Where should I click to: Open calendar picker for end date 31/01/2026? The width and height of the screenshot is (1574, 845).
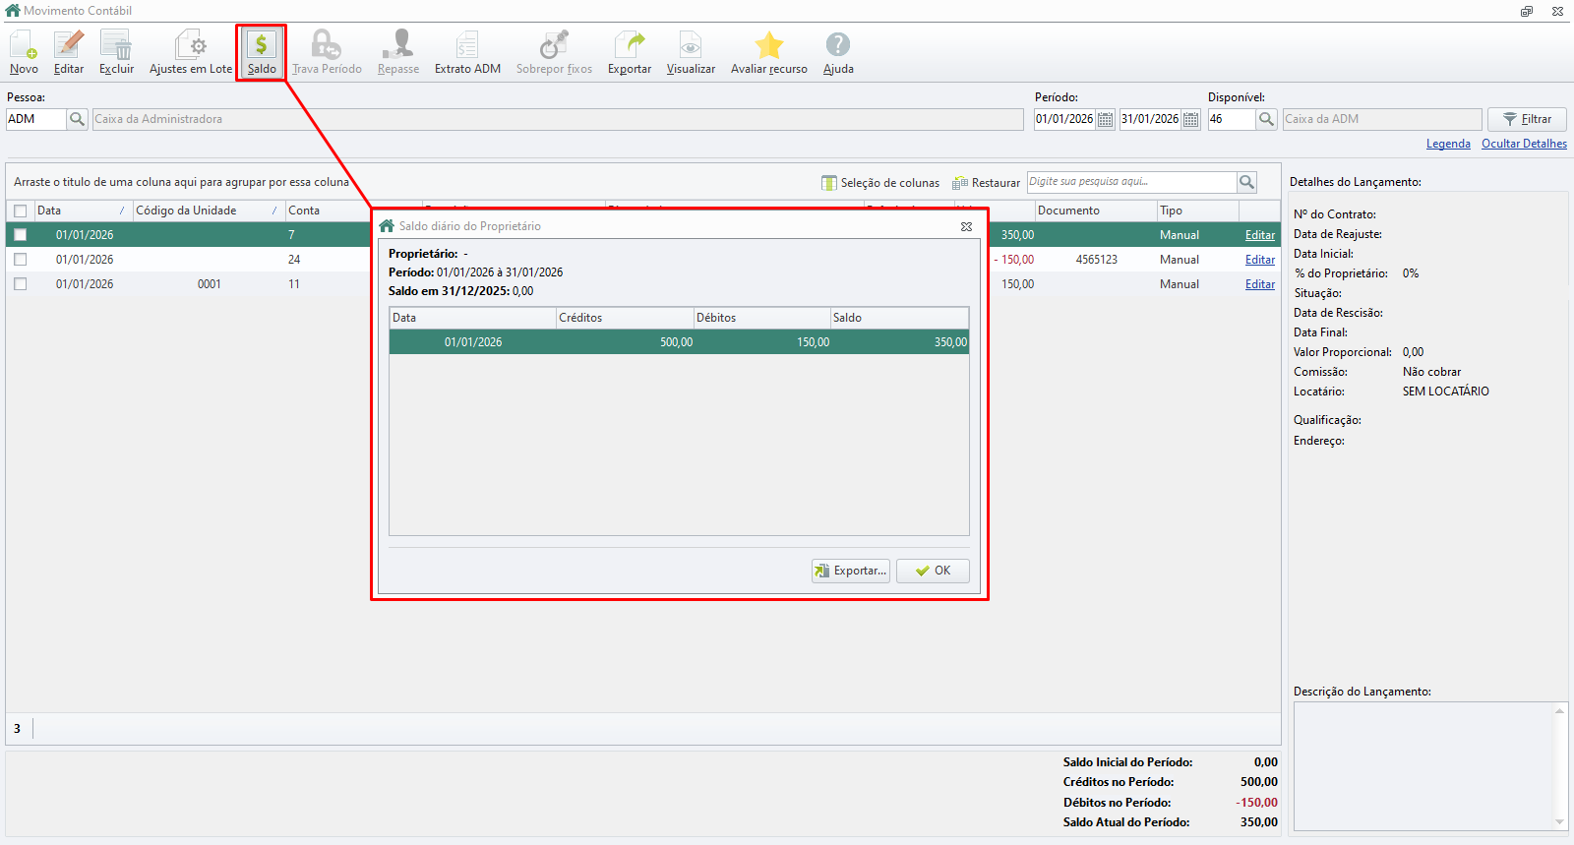(1191, 119)
